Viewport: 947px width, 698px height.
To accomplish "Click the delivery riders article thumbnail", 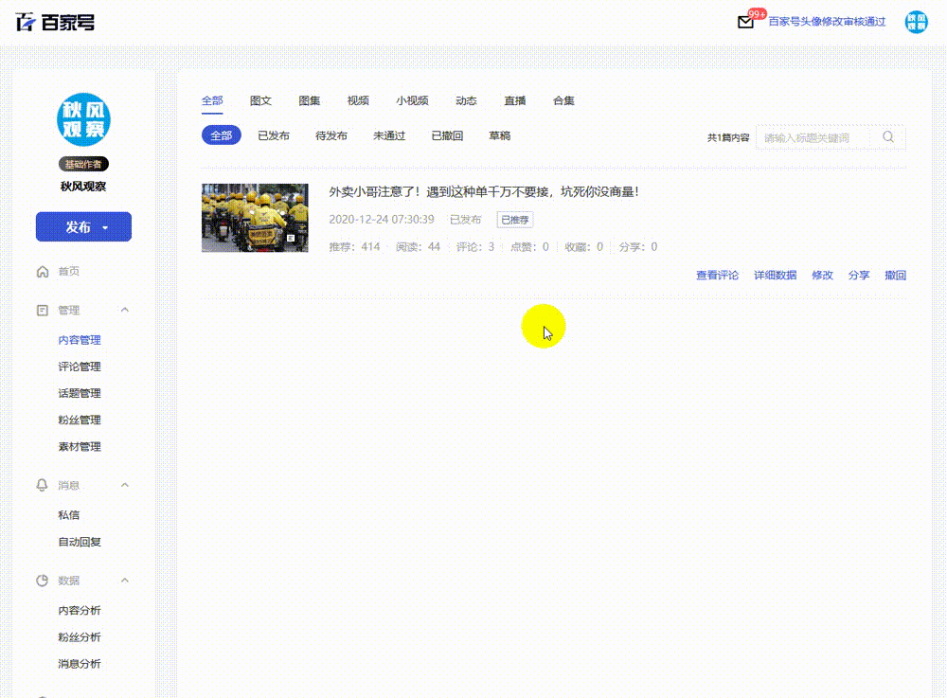I will pos(255,217).
